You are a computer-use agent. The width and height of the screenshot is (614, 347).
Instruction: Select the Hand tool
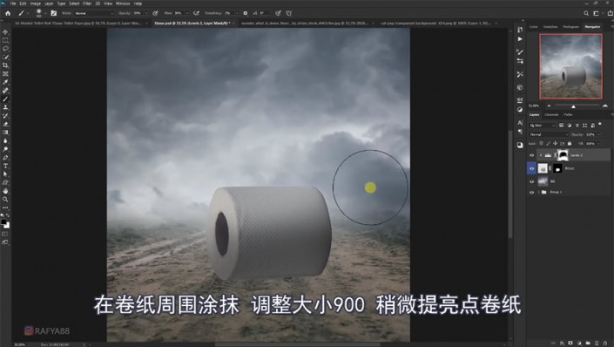point(5,191)
